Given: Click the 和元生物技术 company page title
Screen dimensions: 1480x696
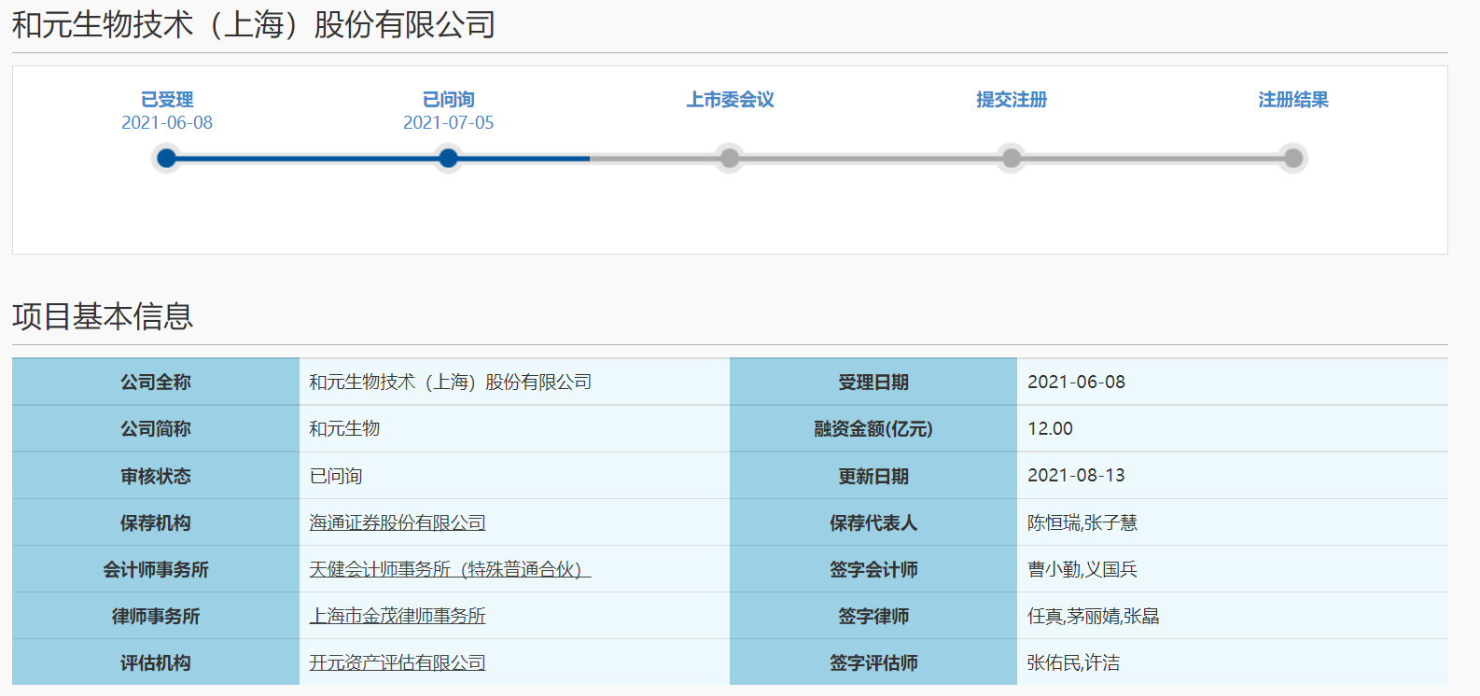Looking at the screenshot, I should click(x=253, y=25).
